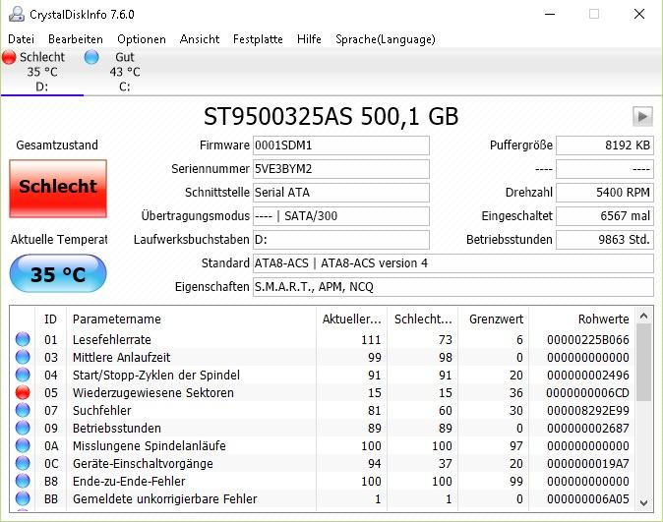Click status dot for Suchfehler row

tap(23, 410)
